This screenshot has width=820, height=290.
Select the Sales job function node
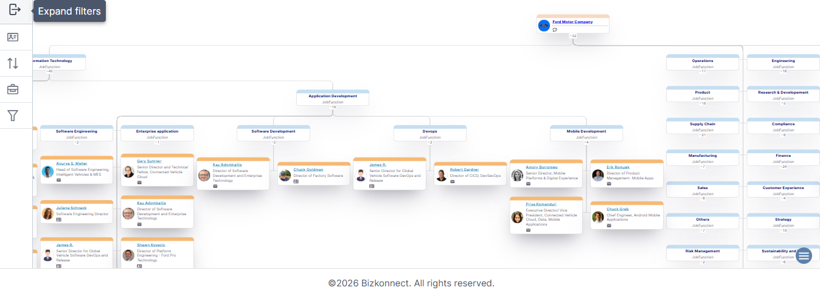(x=703, y=190)
